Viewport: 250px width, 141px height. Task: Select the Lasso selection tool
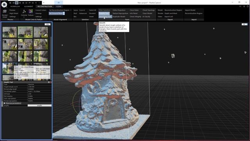(75, 10)
